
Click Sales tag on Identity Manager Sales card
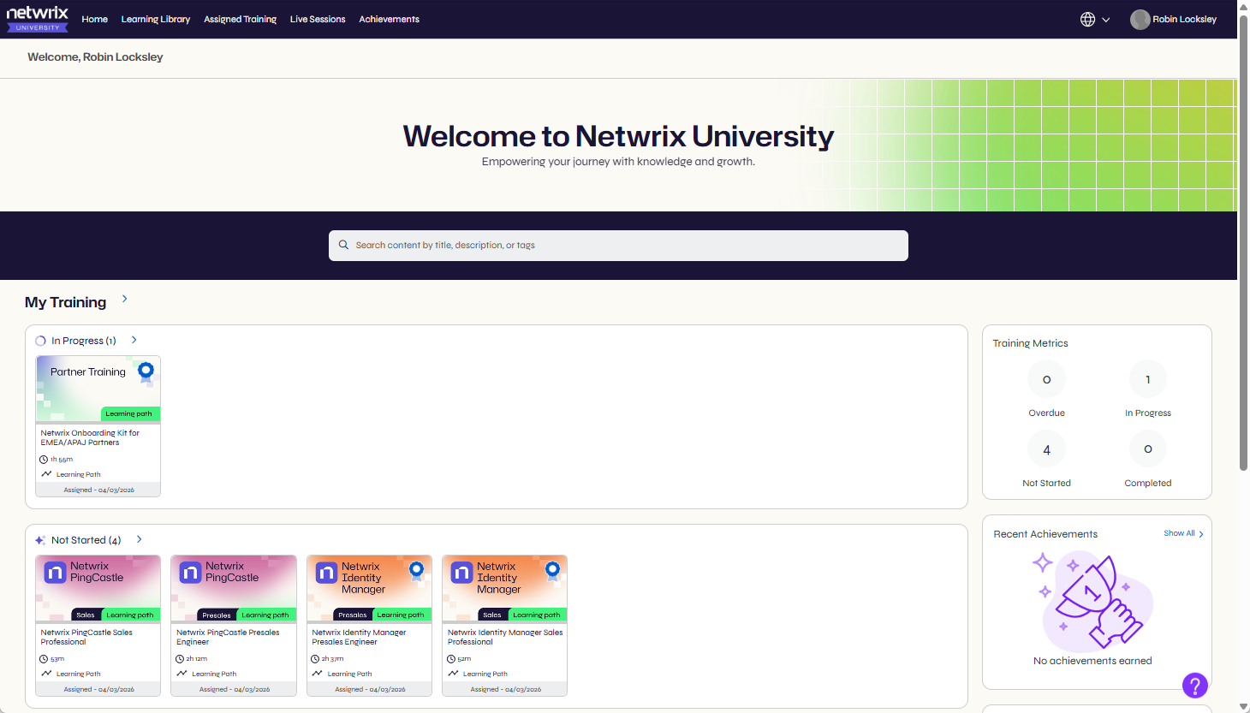492,615
